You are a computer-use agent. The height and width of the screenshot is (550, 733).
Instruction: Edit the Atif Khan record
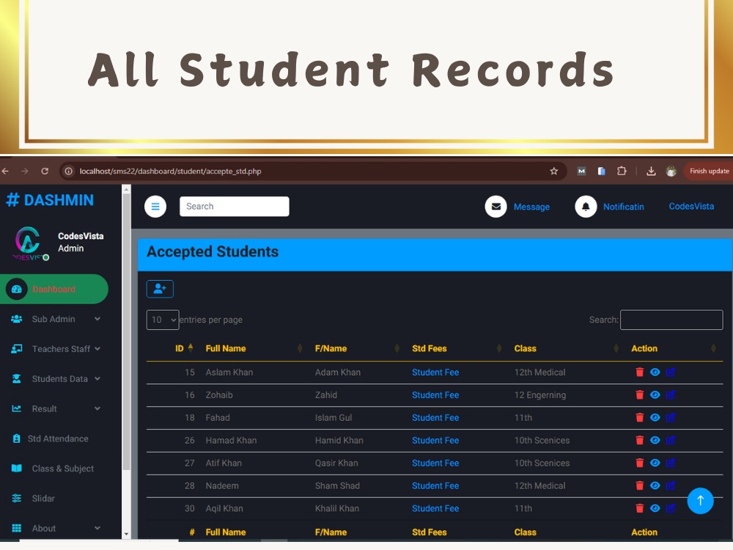click(x=671, y=463)
